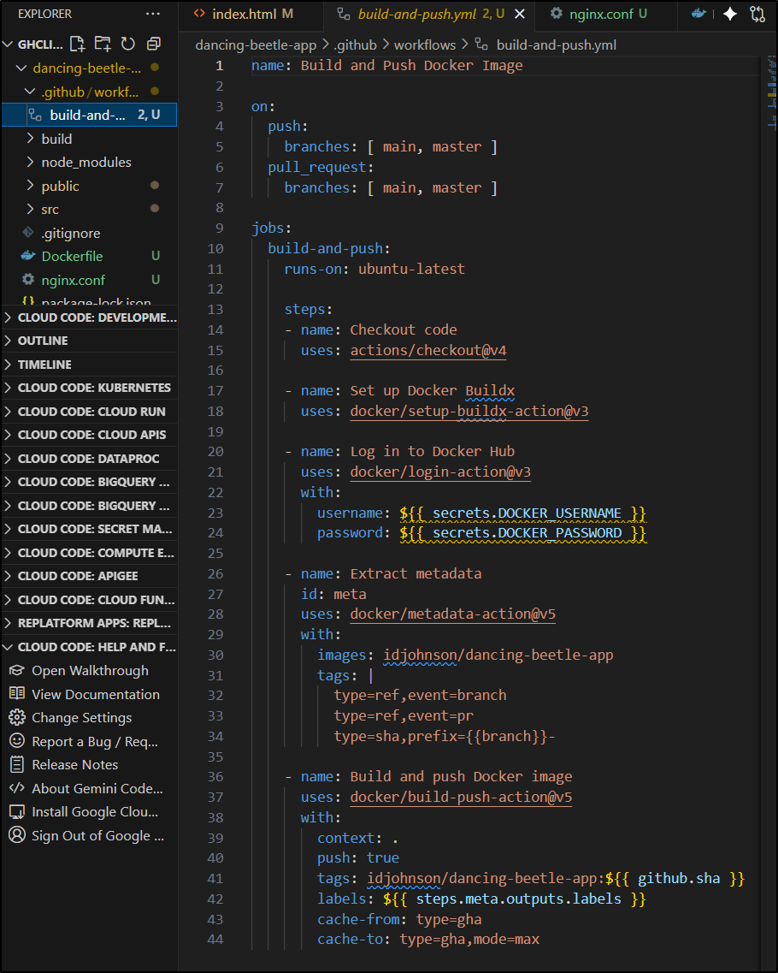Refresh the Explorer file tree
778x973 pixels.
coord(128,44)
